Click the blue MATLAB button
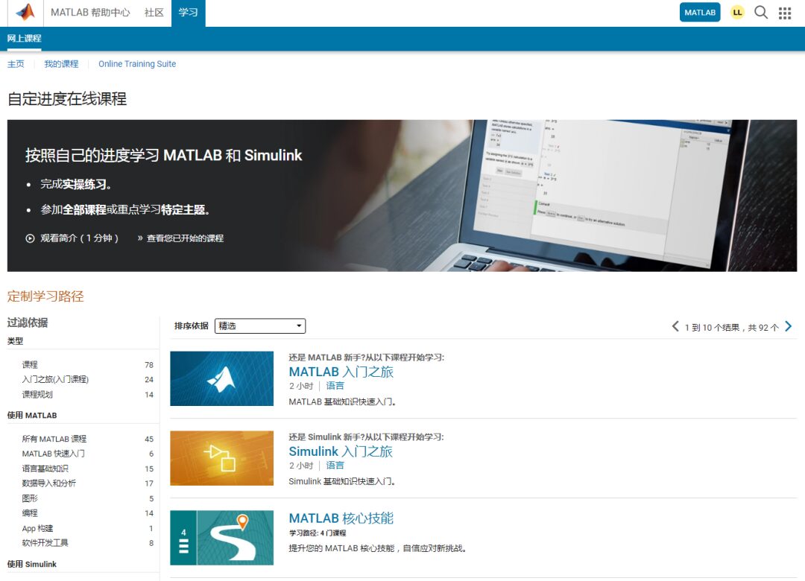Image resolution: width=805 pixels, height=581 pixels. click(699, 13)
